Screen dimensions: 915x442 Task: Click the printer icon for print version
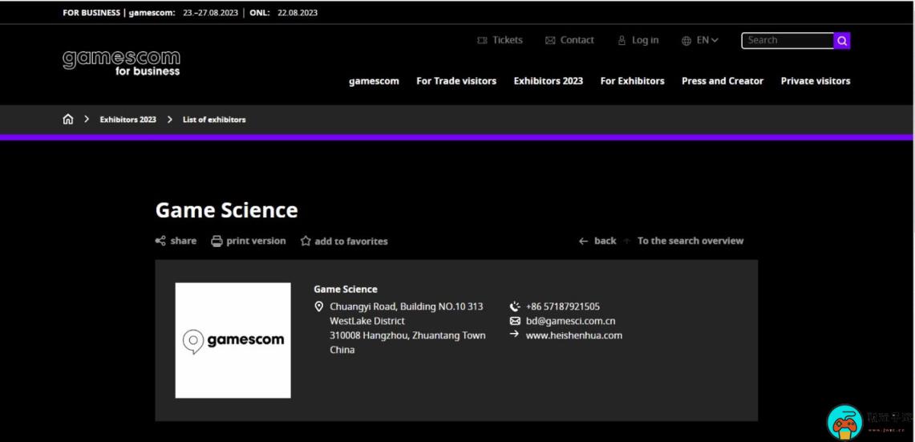tap(217, 241)
